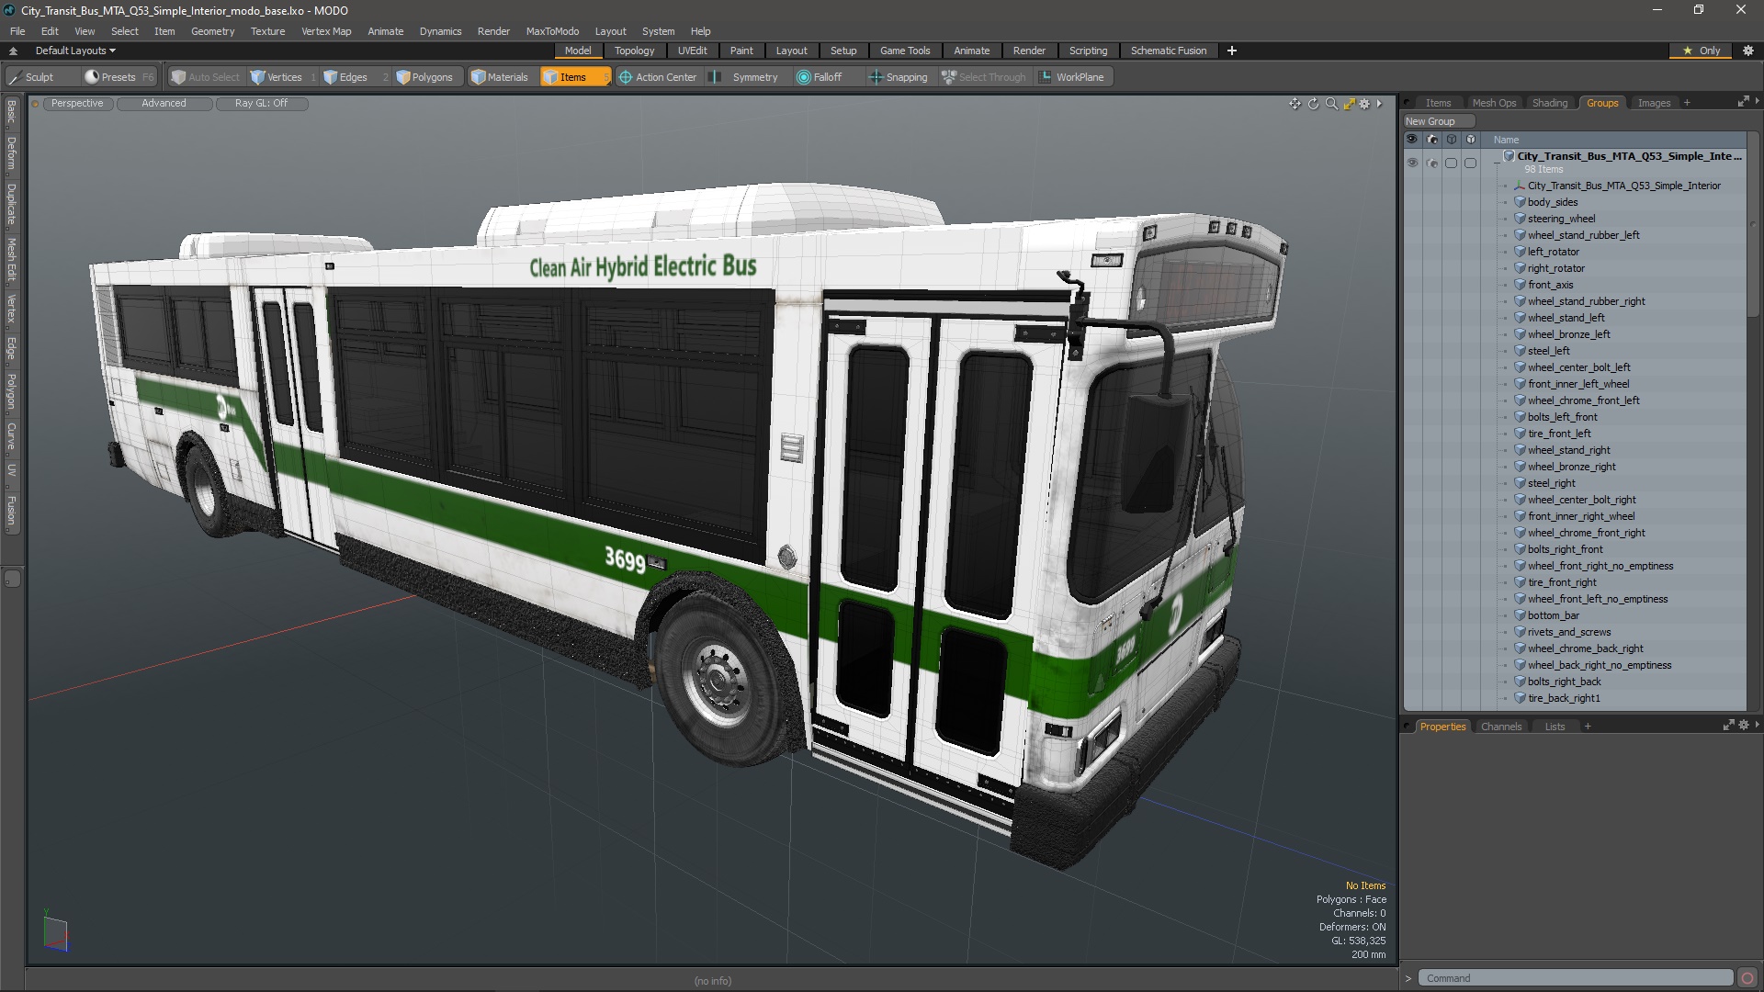Add a new tab next to Lists

click(x=1588, y=727)
